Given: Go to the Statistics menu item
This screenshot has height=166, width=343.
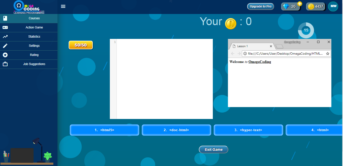Looking at the screenshot, I should point(29,37).
